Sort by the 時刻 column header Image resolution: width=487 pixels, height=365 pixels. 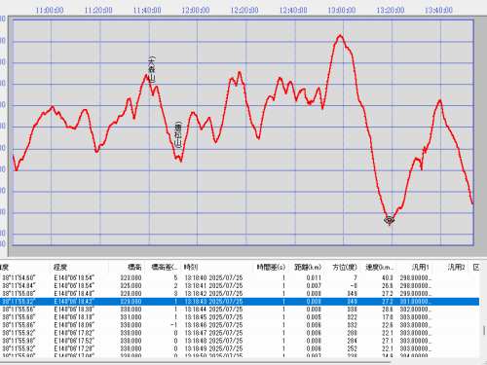point(191,268)
